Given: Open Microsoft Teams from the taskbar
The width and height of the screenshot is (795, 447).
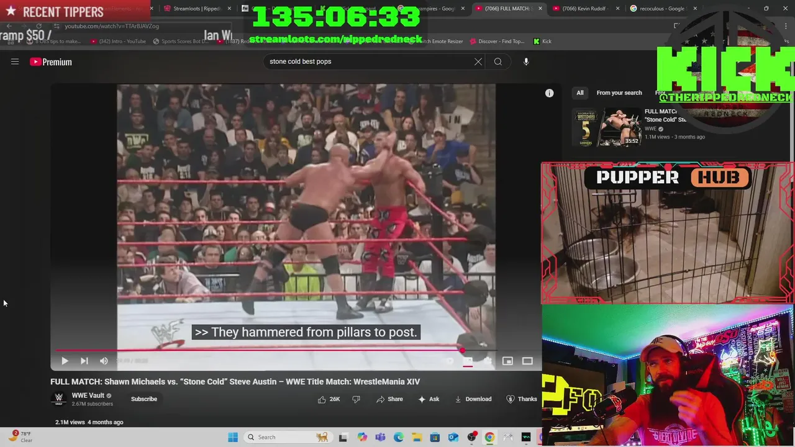Looking at the screenshot, I should click(x=380, y=437).
